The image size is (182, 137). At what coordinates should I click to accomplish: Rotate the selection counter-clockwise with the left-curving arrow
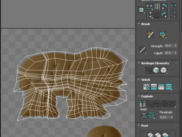[164, 6]
